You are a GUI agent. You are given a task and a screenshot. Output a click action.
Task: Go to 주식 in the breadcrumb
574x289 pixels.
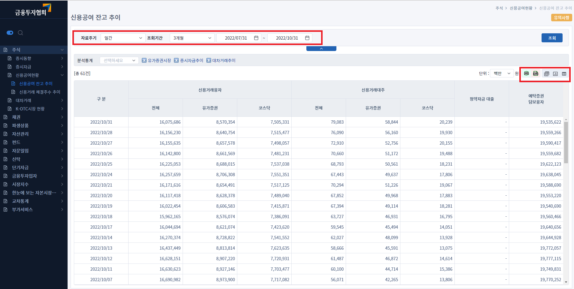tap(499, 8)
